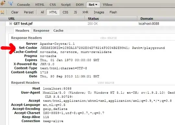Filter requests by XHR

pyautogui.click(x=85, y=12)
